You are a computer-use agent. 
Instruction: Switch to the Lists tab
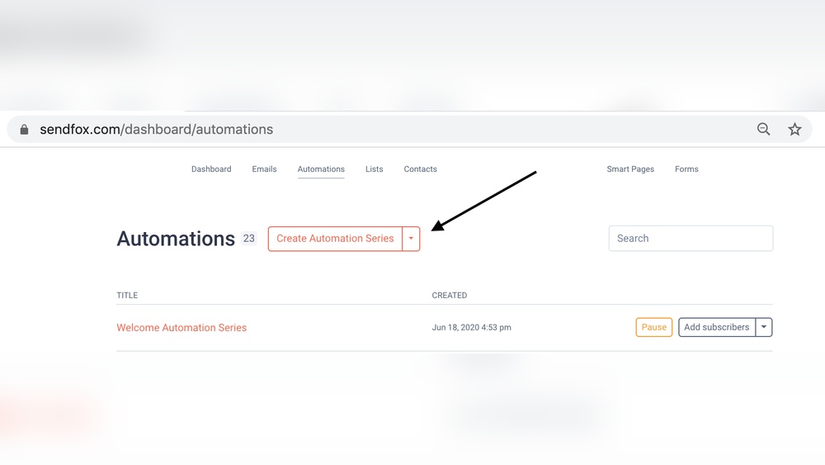[x=375, y=169]
